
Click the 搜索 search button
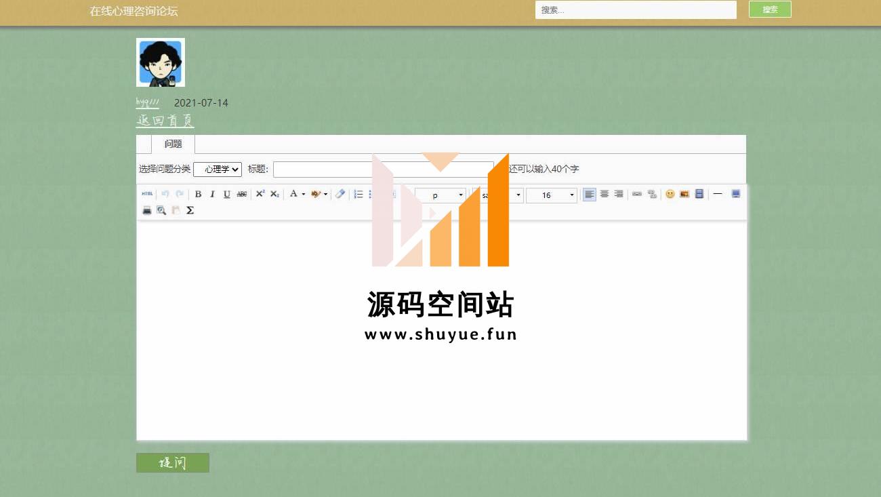pyautogui.click(x=770, y=9)
